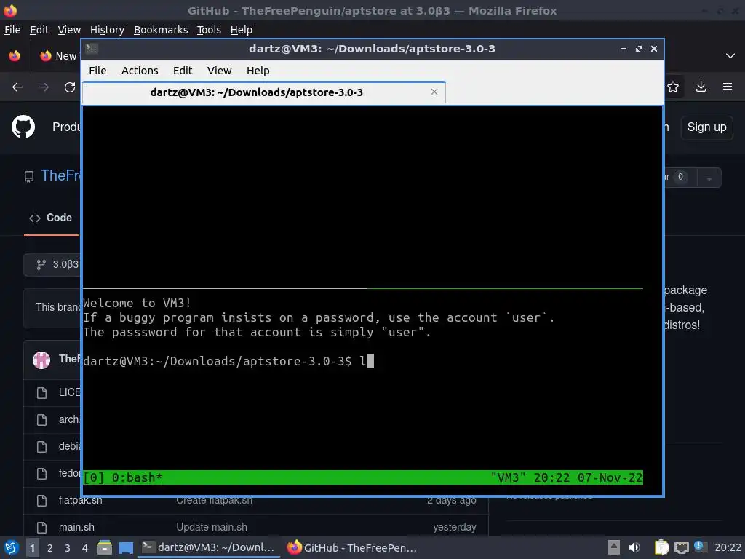Focus the terminal command prompt line
The image size is (745, 559).
[228, 361]
